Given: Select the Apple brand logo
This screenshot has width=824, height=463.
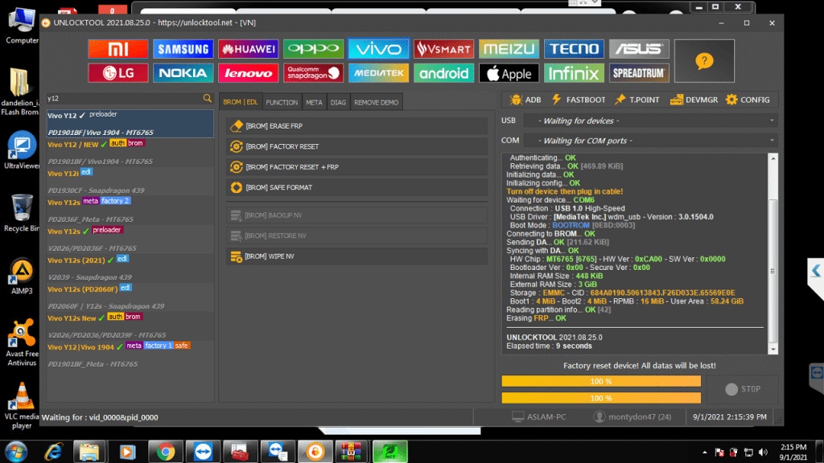Looking at the screenshot, I should pyautogui.click(x=509, y=73).
